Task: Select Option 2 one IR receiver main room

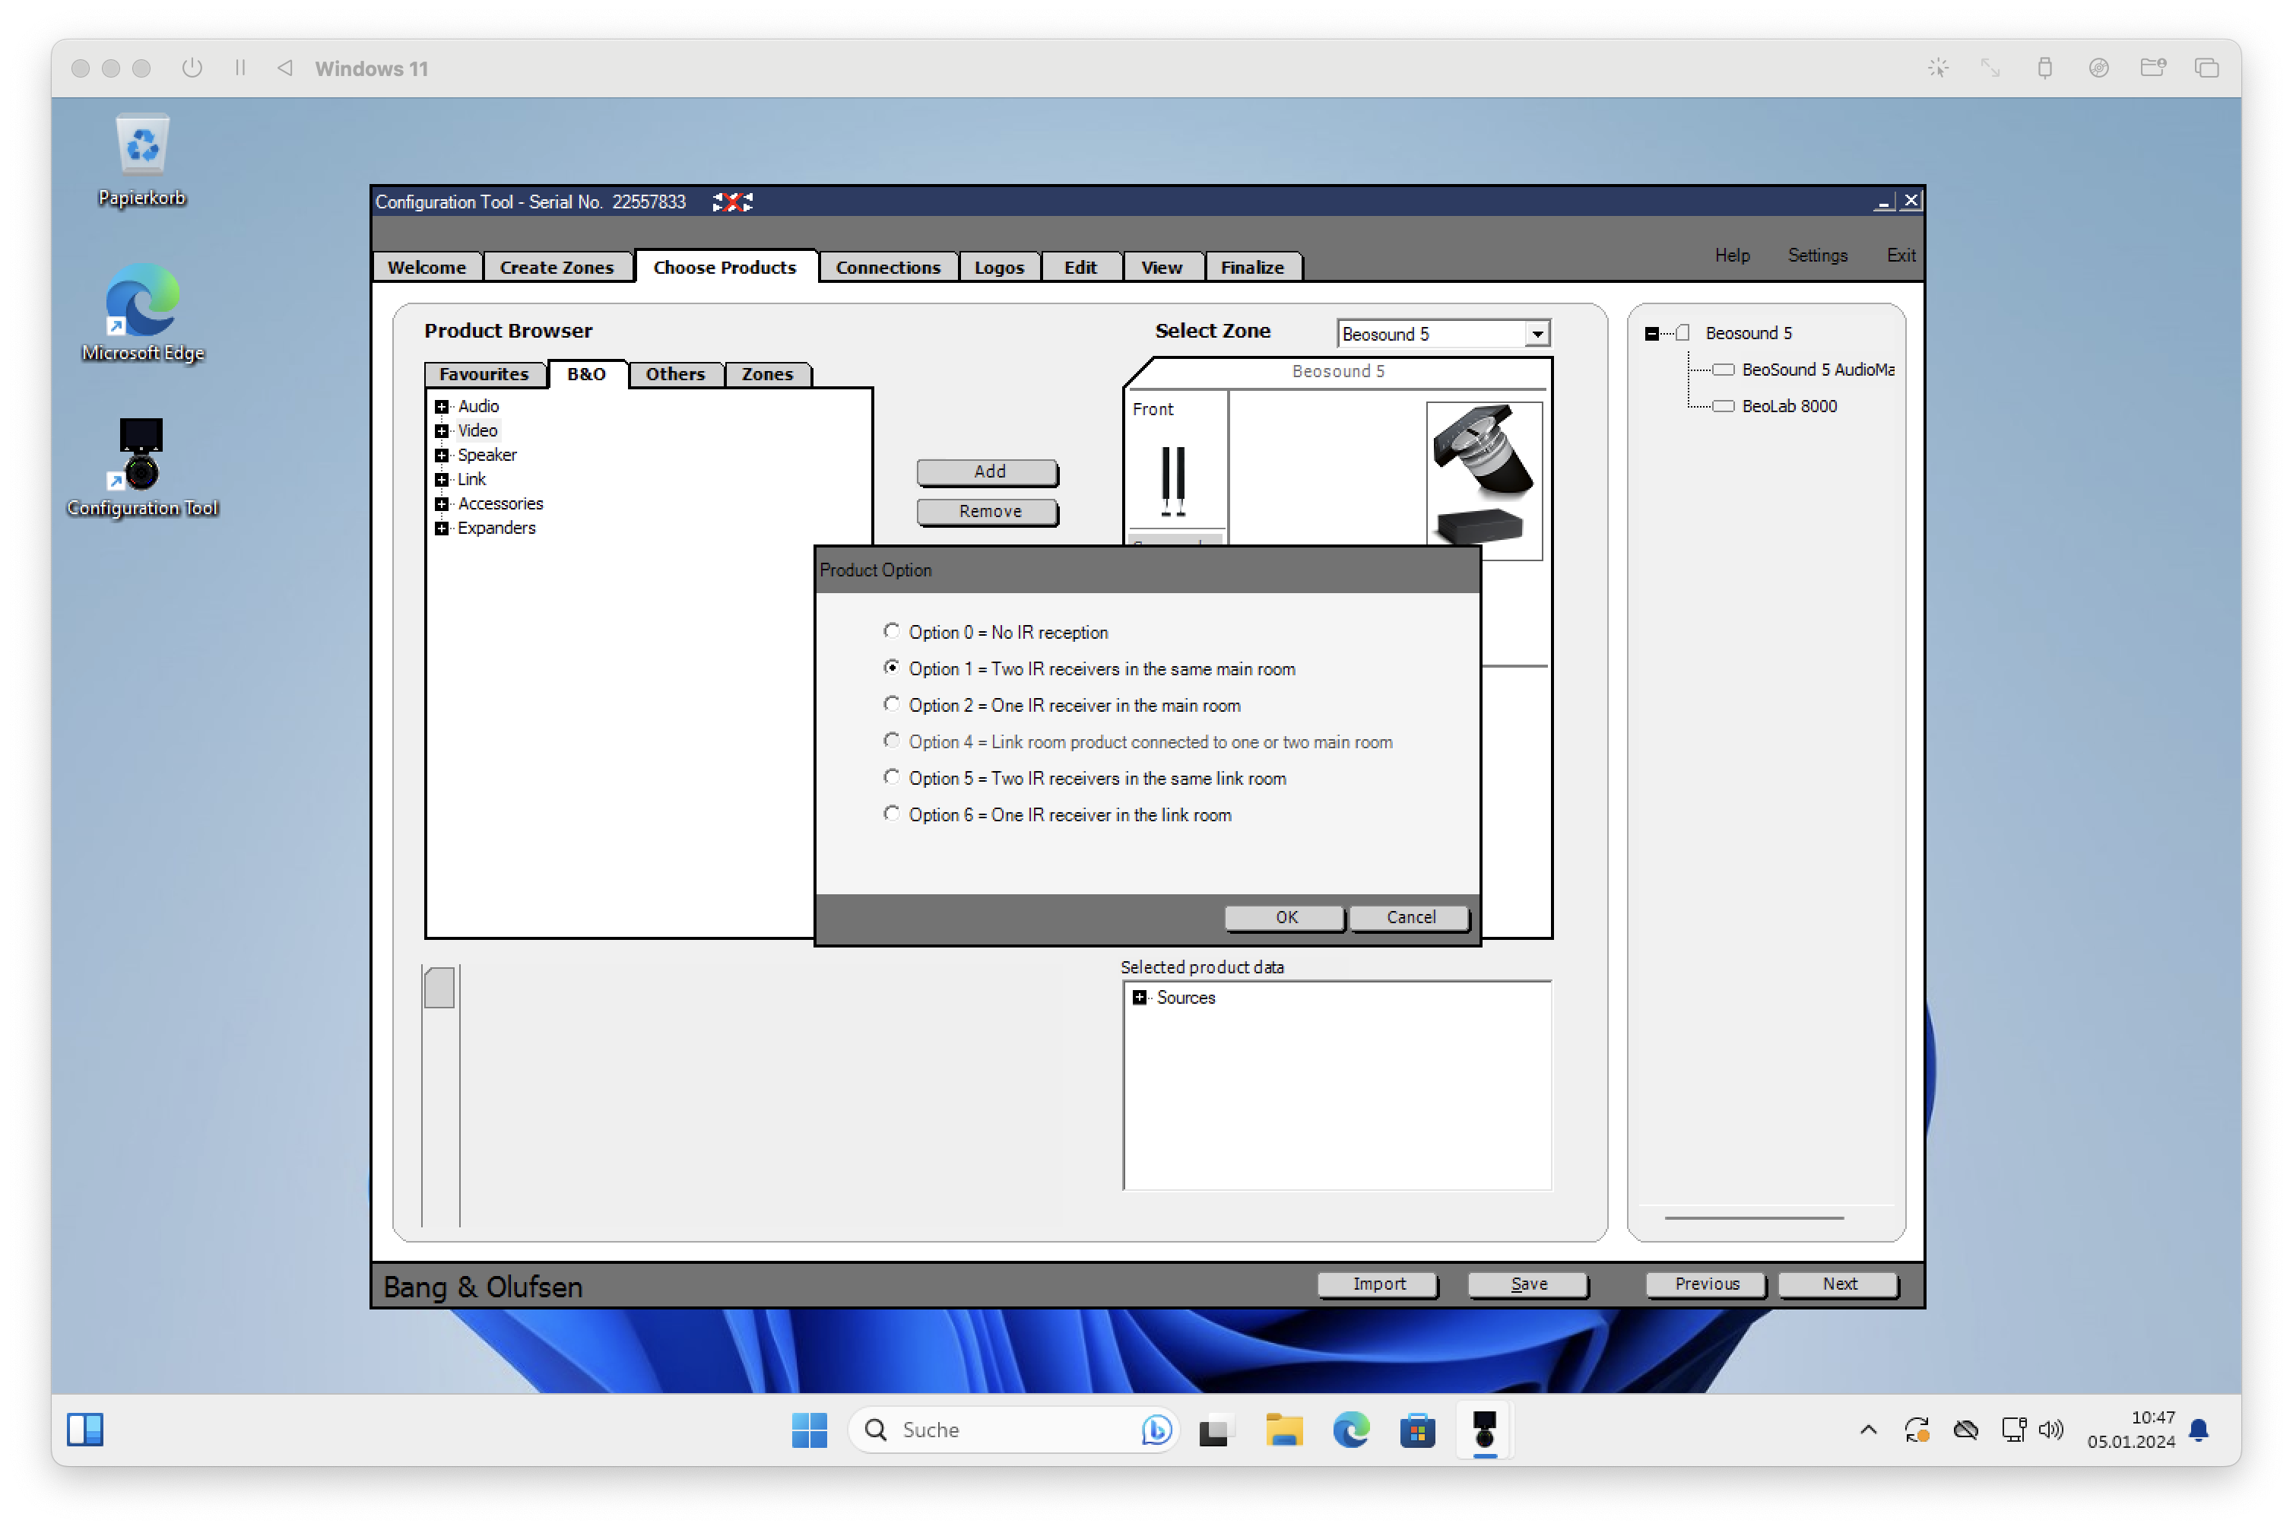Action: [x=892, y=703]
